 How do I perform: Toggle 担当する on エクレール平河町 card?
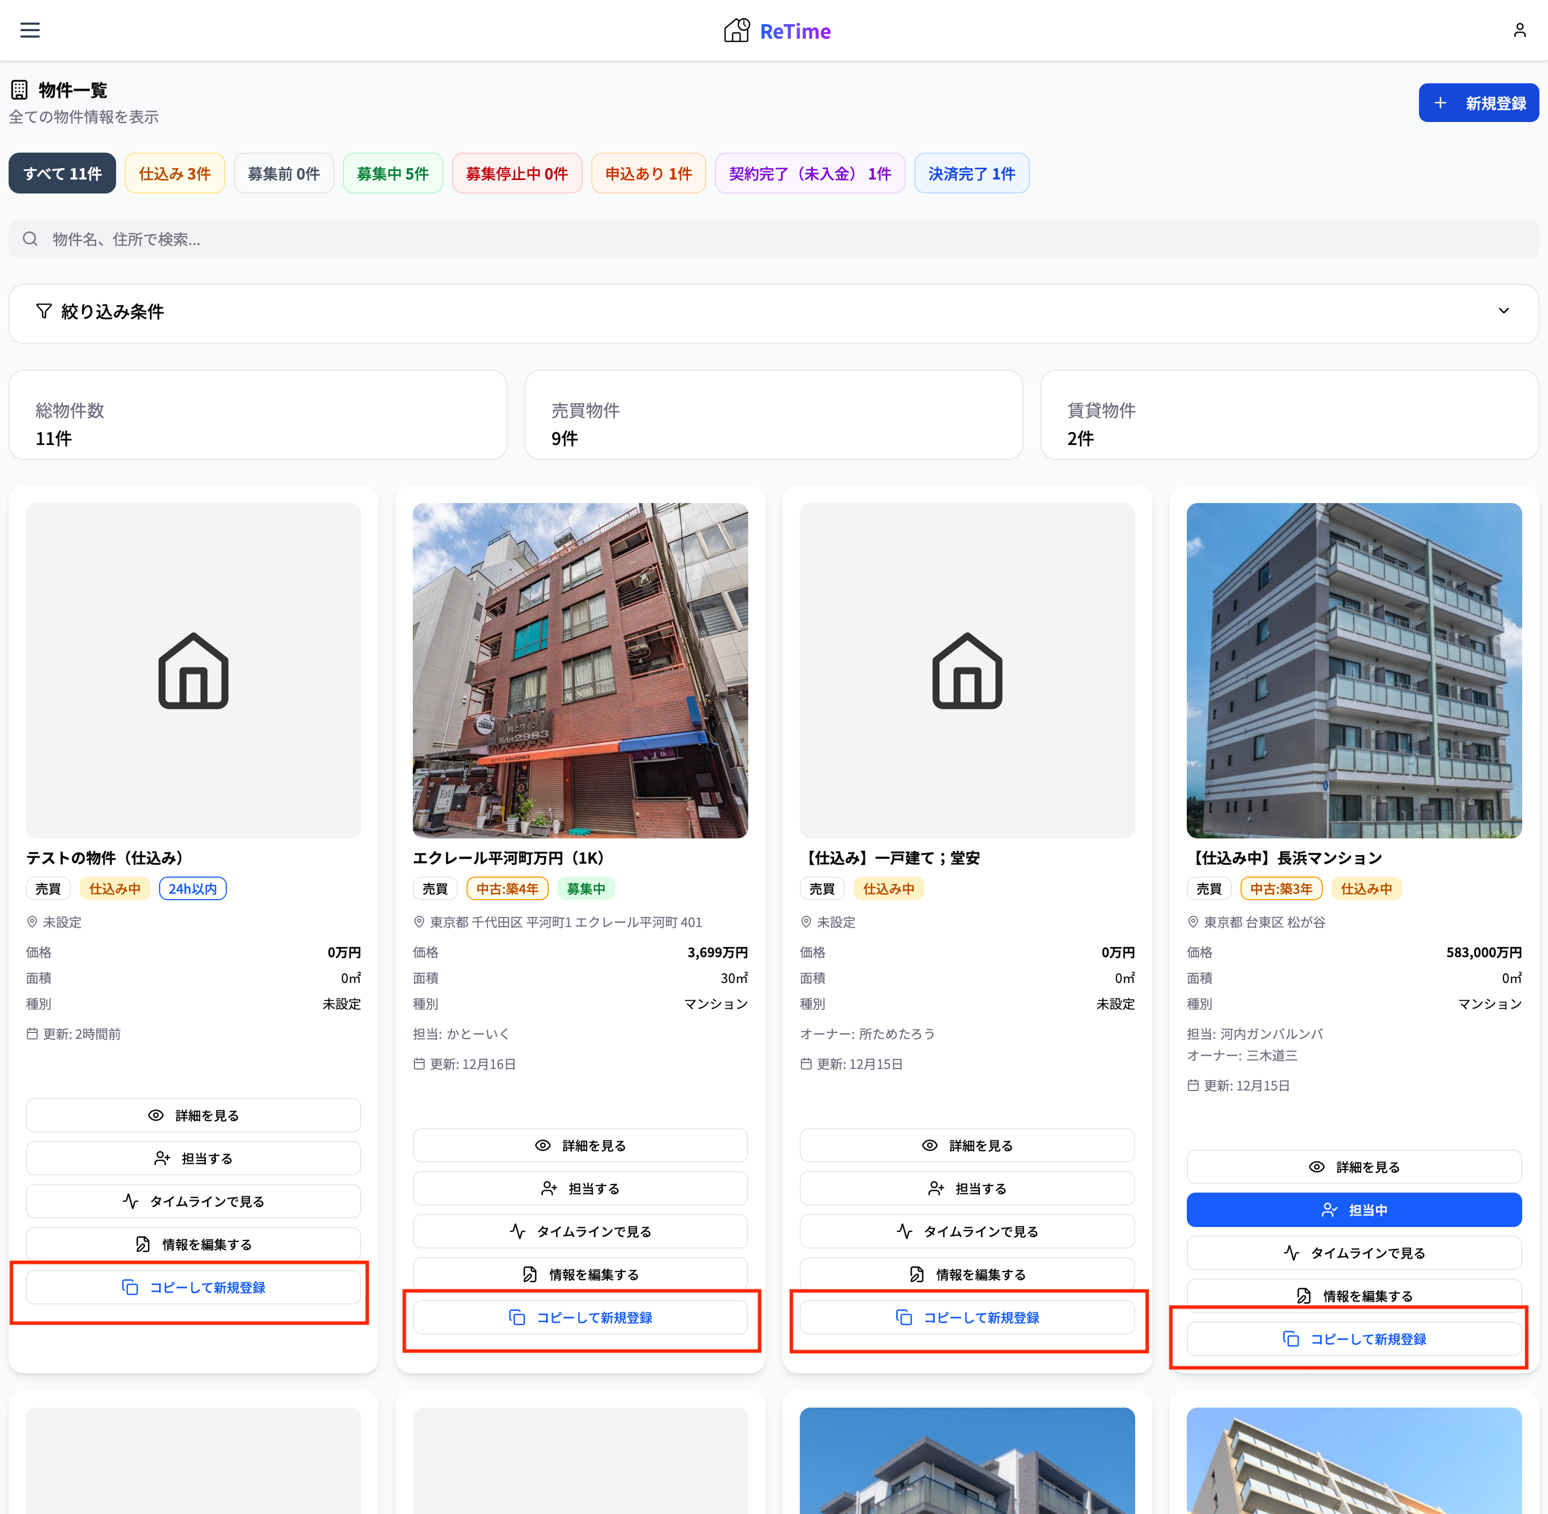point(579,1188)
